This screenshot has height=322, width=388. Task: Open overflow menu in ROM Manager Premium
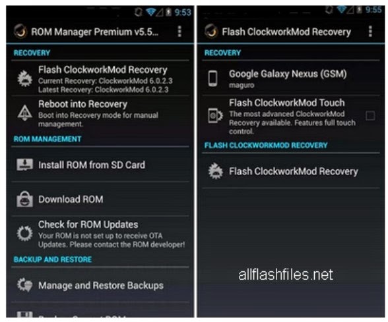[x=179, y=32]
